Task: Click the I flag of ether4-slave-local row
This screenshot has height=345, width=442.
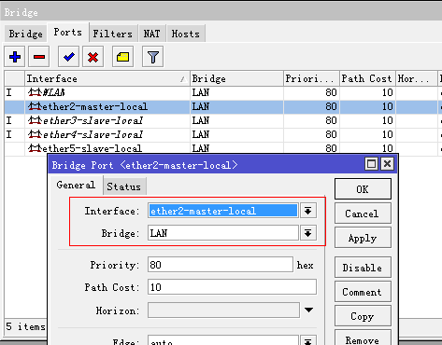Action: click(9, 134)
